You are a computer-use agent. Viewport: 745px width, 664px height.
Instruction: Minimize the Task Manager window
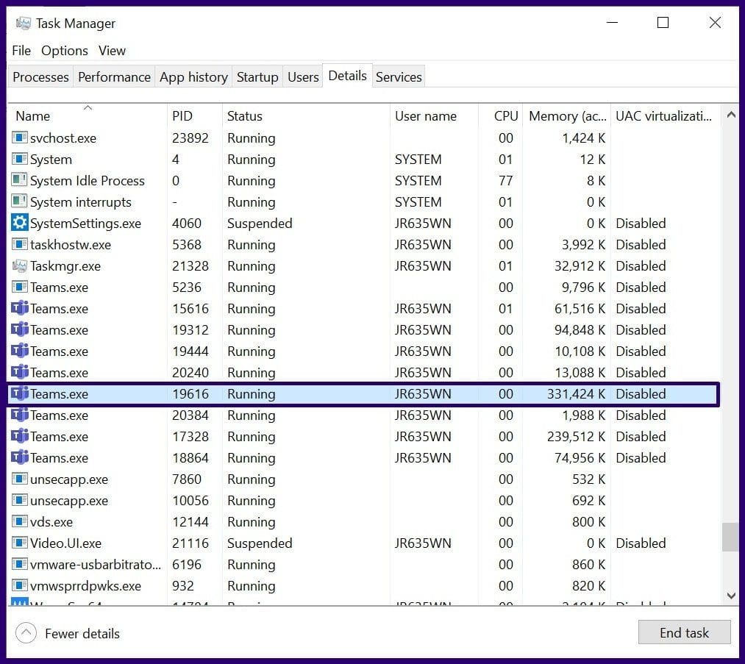(612, 22)
